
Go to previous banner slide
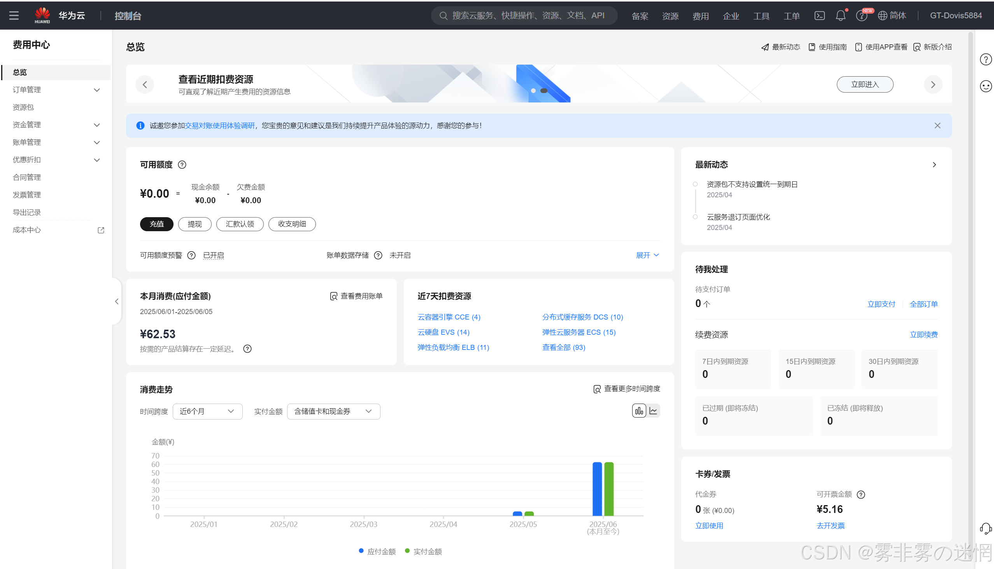(145, 84)
